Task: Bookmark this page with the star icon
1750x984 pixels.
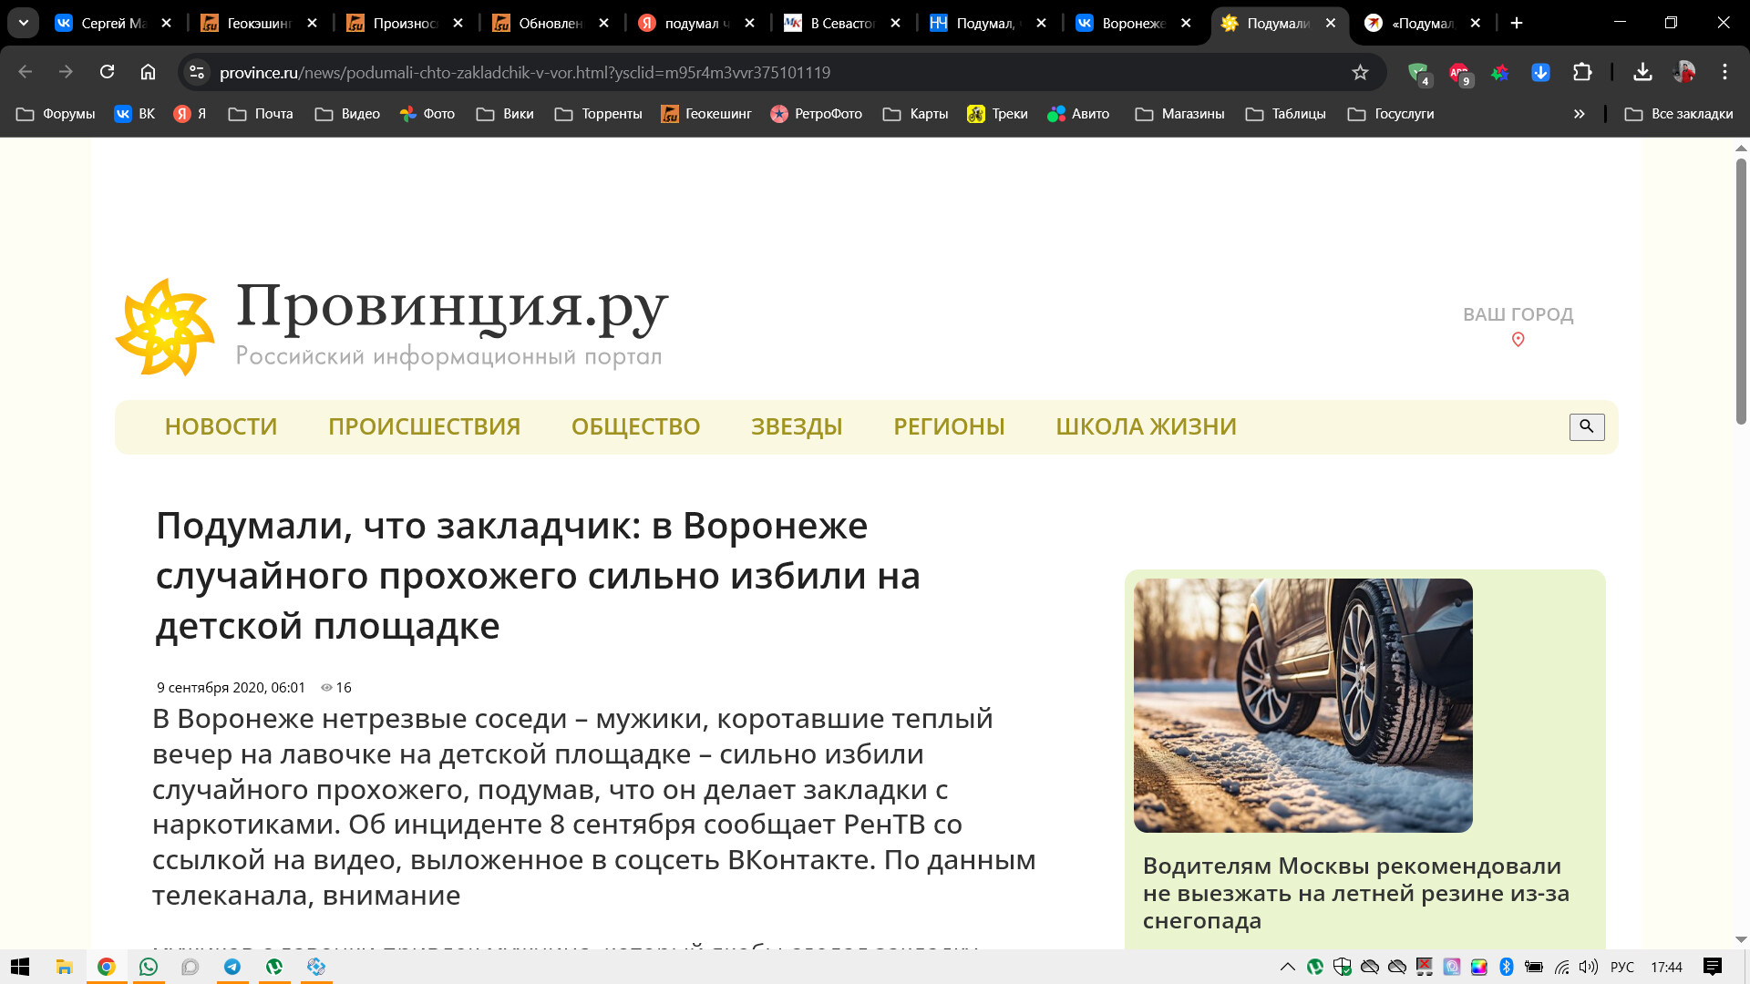Action: click(x=1360, y=72)
